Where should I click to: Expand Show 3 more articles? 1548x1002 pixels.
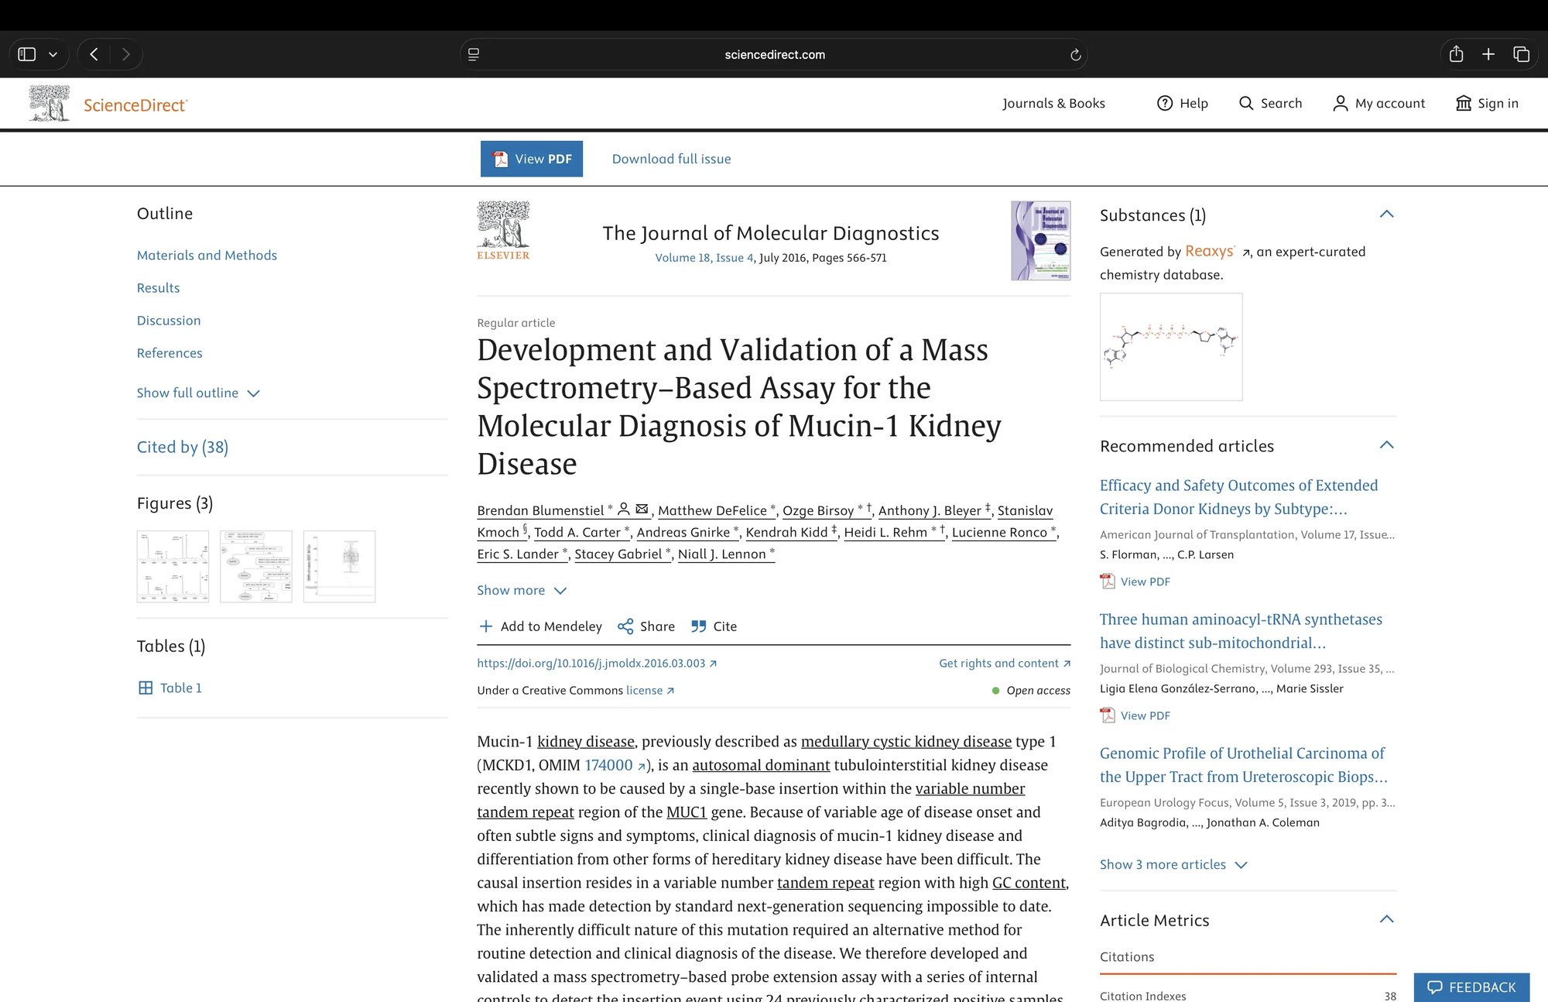pyautogui.click(x=1173, y=864)
